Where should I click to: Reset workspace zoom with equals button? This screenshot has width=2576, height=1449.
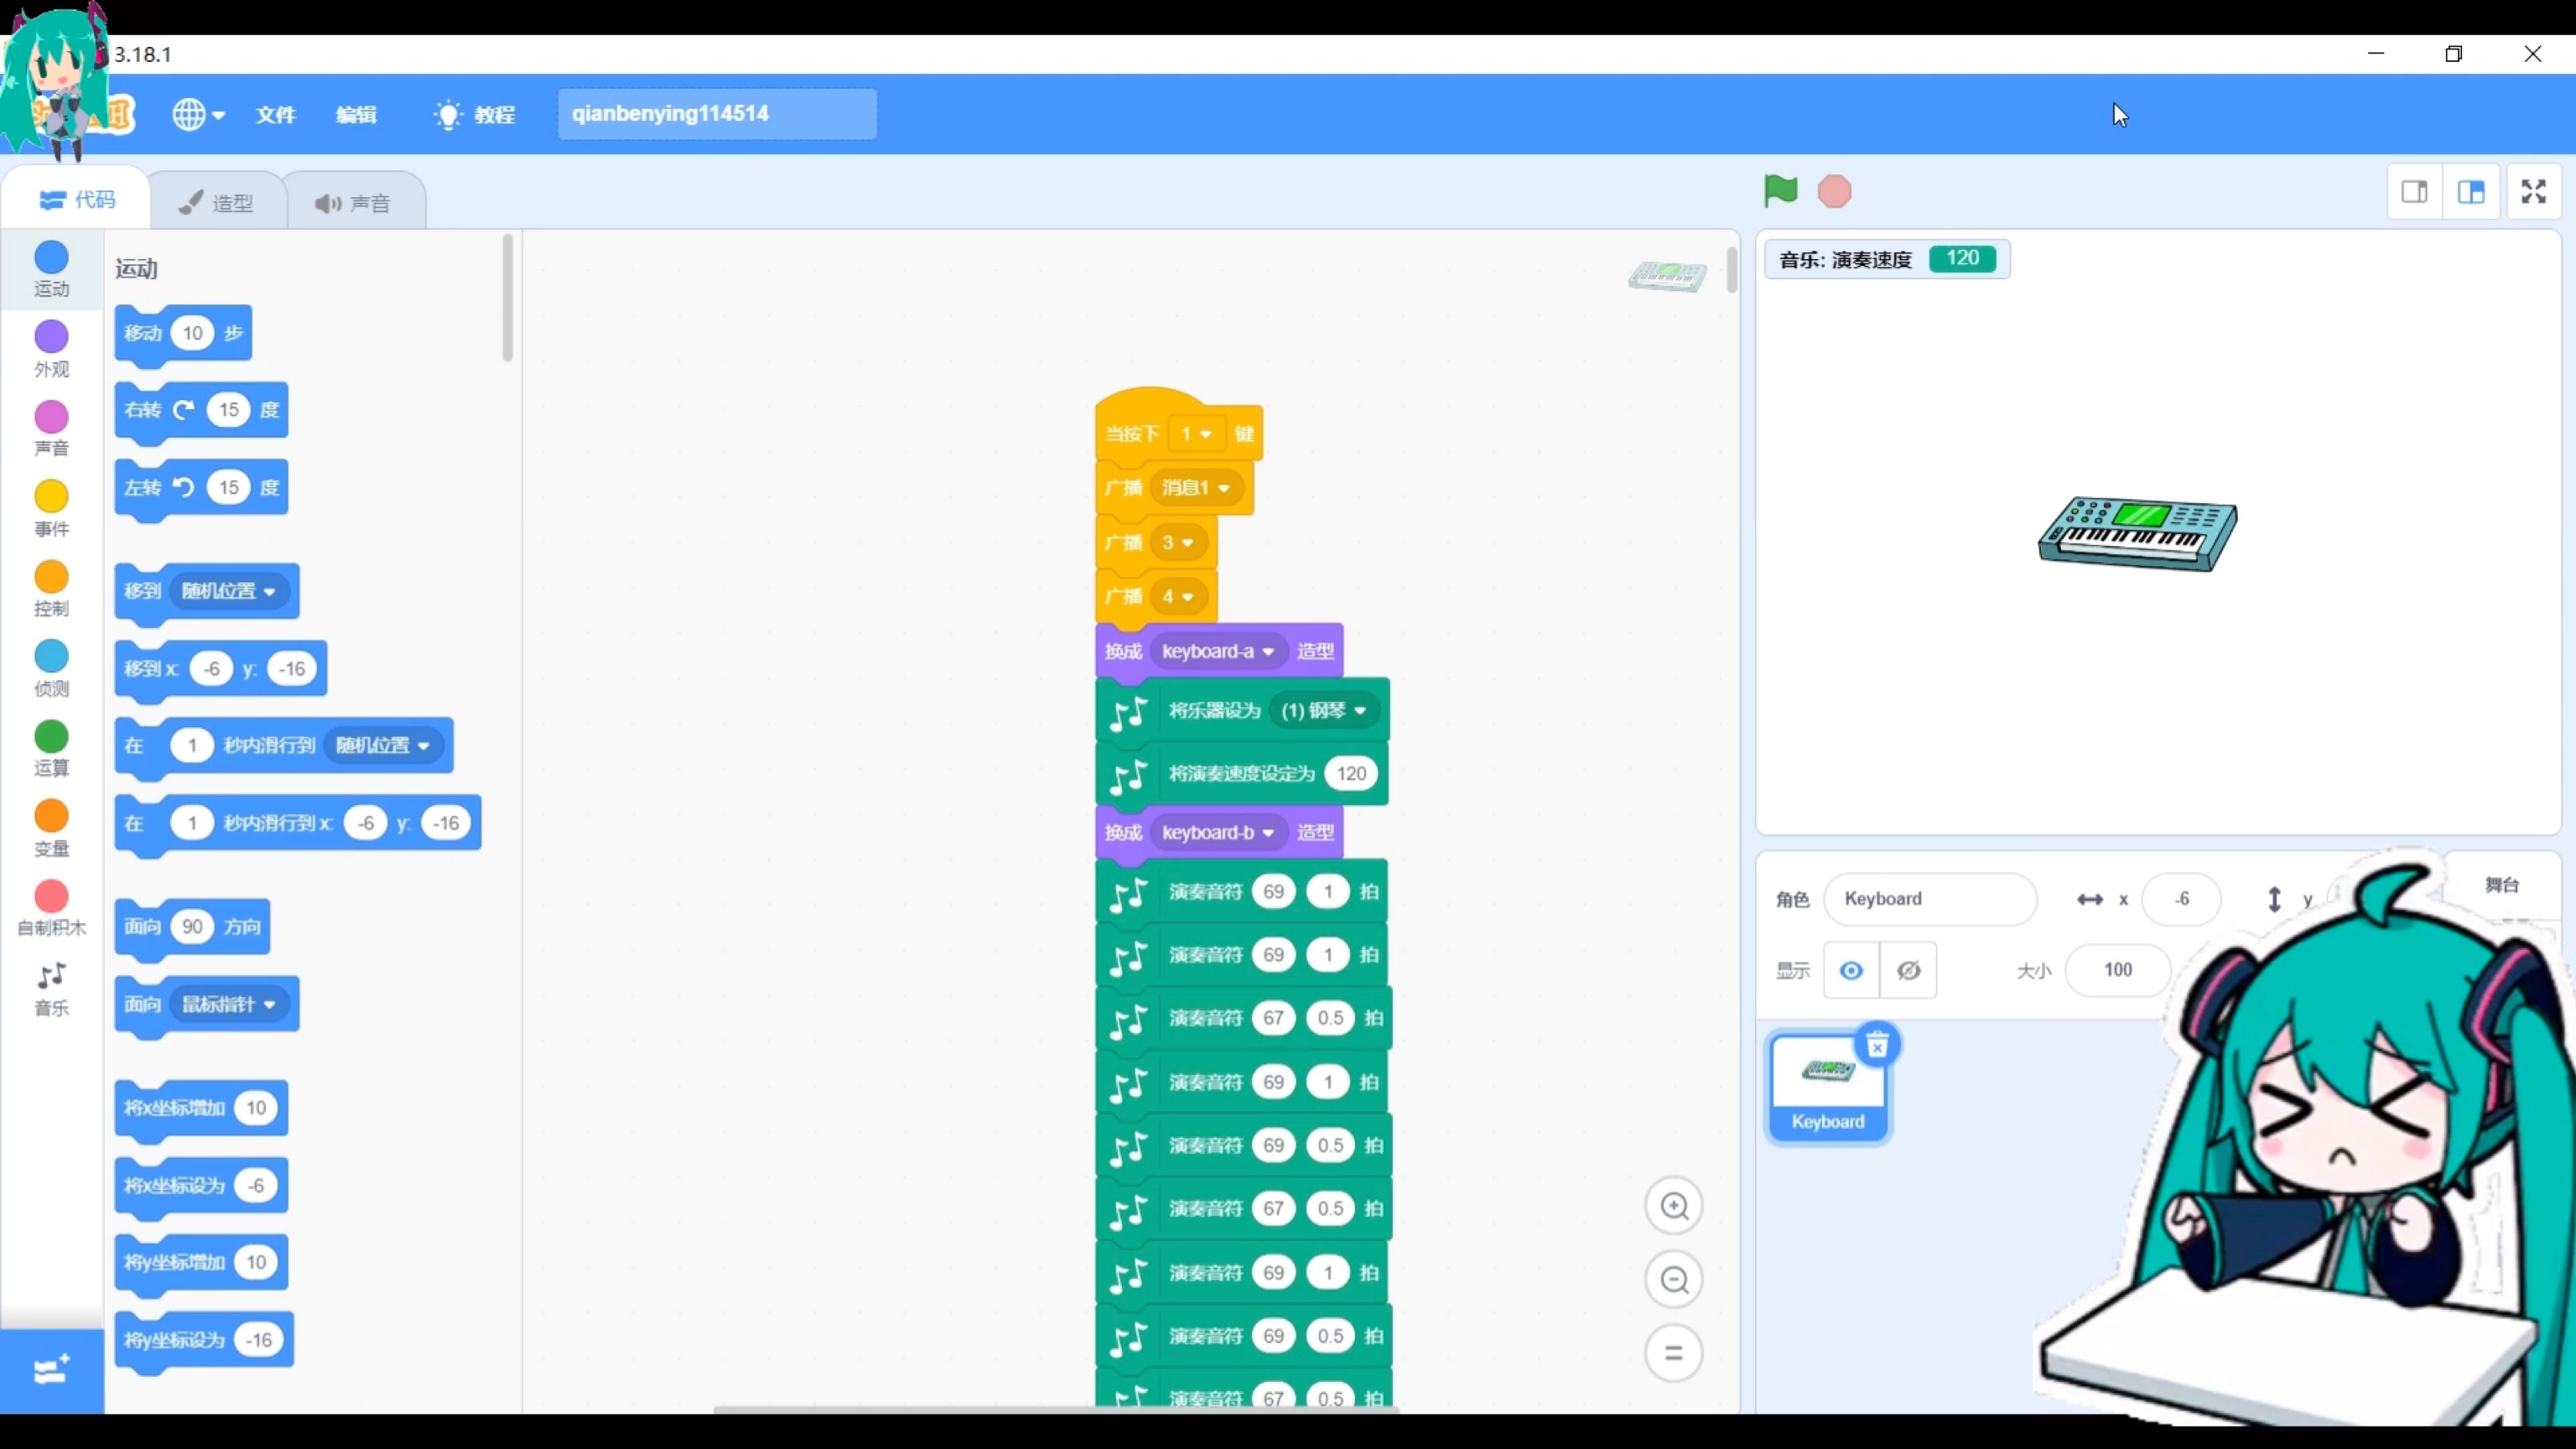1674,1354
